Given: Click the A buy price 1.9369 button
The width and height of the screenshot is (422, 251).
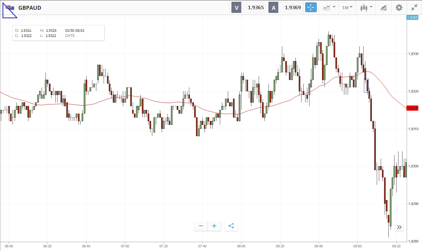Looking at the screenshot, I should tap(286, 8).
